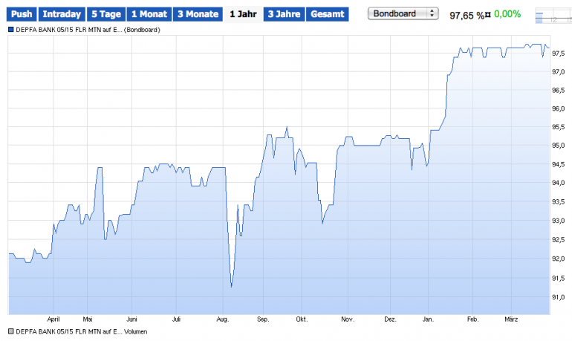Click the mini chart thumbnail at top right
This screenshot has height=341, width=572.
tap(553, 16)
